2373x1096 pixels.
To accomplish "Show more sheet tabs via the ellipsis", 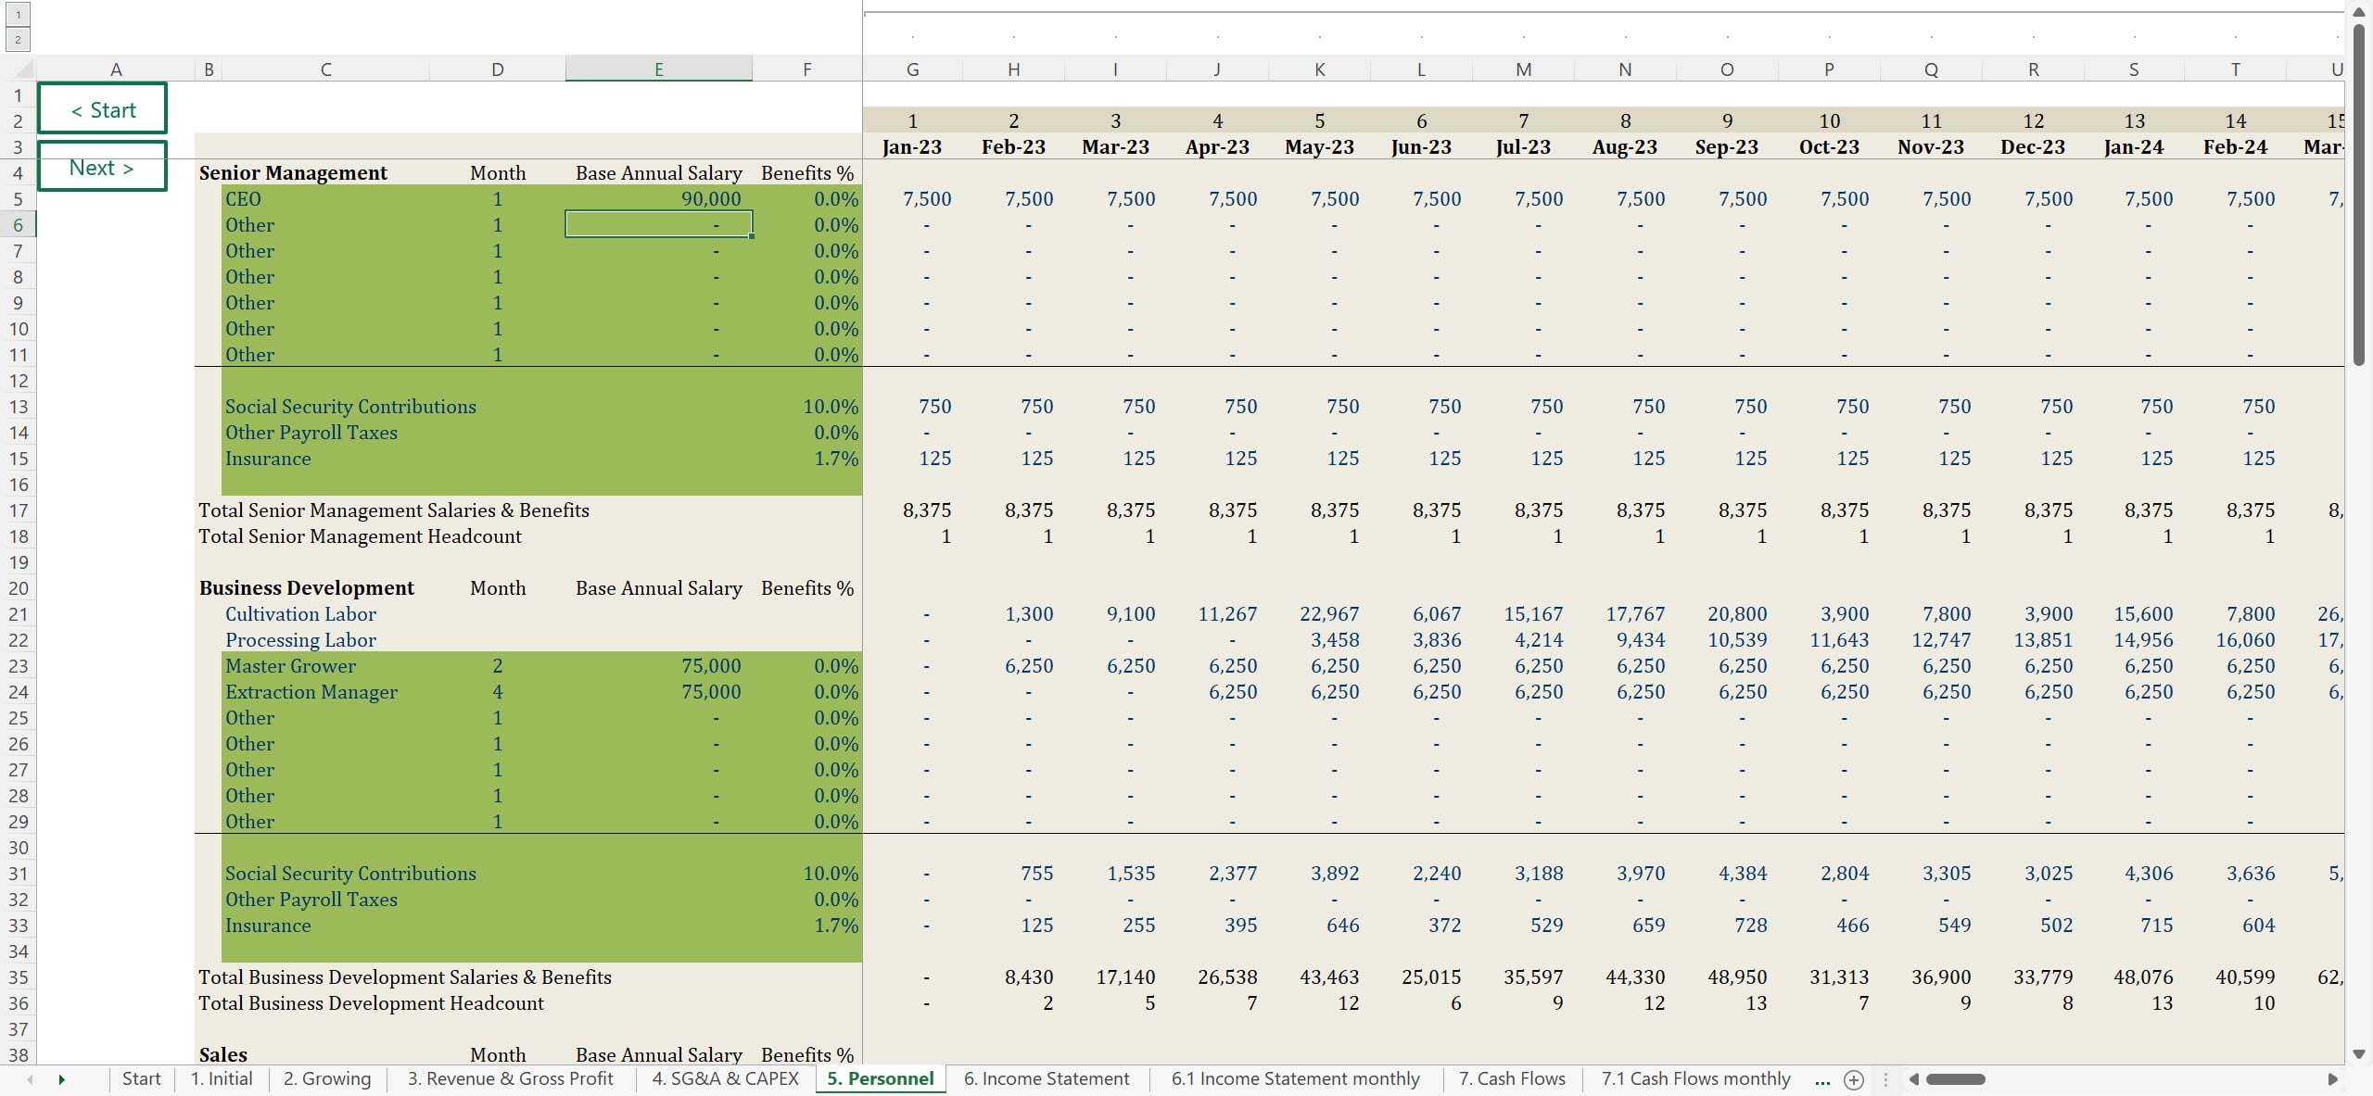I will [1822, 1079].
